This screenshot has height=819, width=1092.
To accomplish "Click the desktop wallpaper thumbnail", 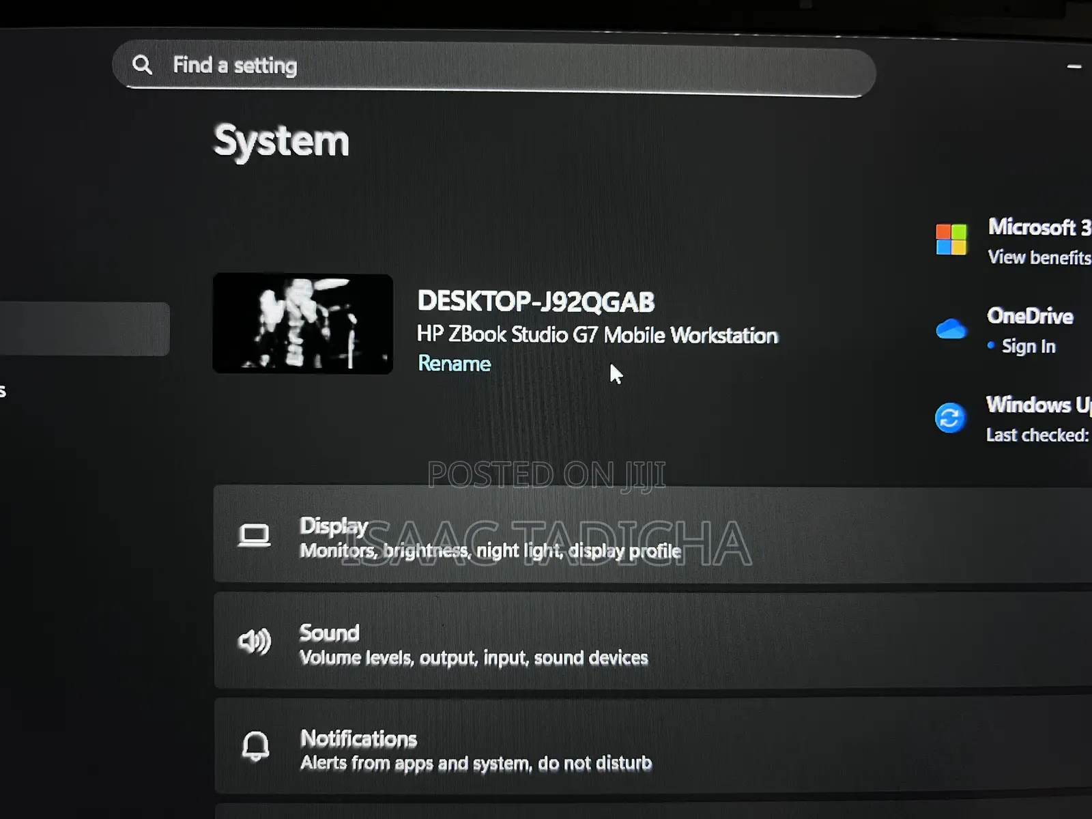I will 303,324.
